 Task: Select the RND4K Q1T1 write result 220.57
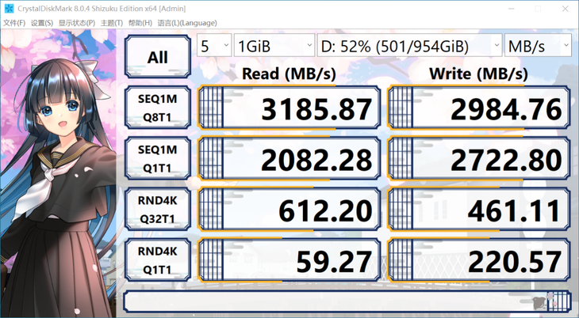tap(478, 260)
